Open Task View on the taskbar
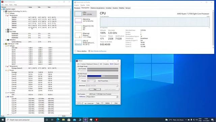This screenshot has height=122, width=216. (x=52, y=120)
